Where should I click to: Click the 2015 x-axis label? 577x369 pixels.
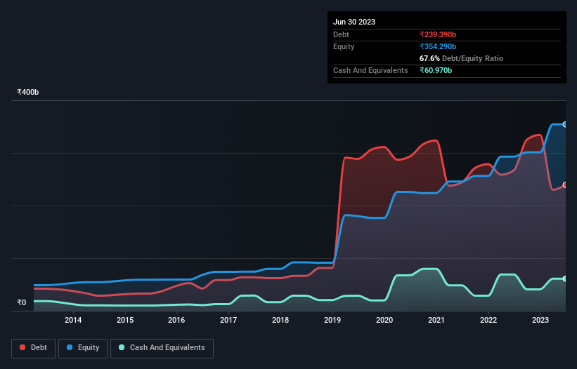(x=125, y=320)
